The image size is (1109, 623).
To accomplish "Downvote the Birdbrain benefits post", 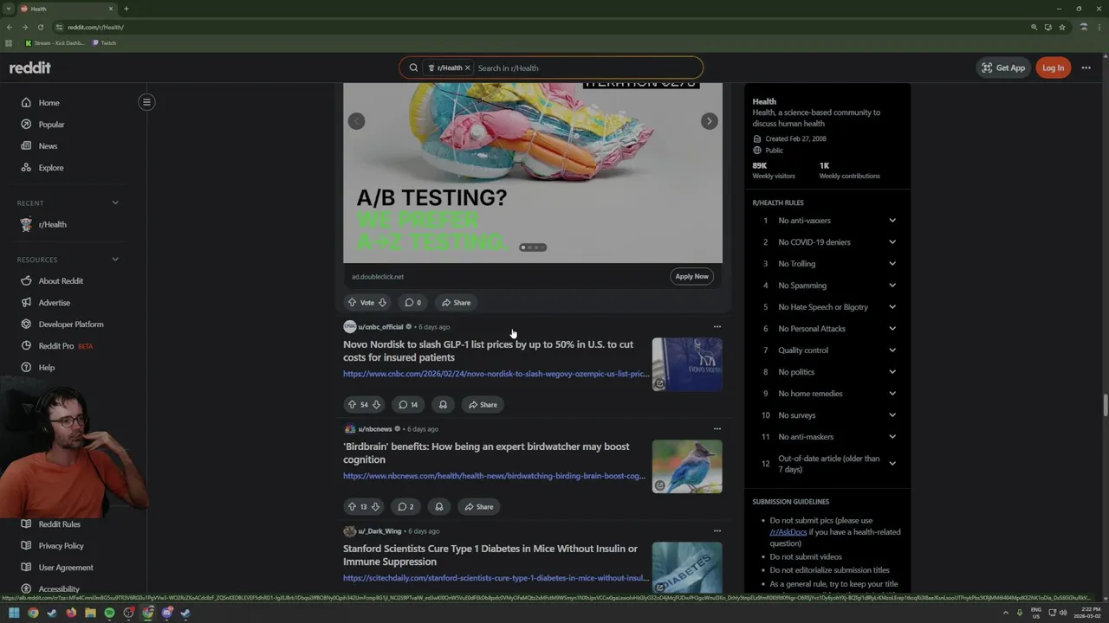I will [x=375, y=507].
